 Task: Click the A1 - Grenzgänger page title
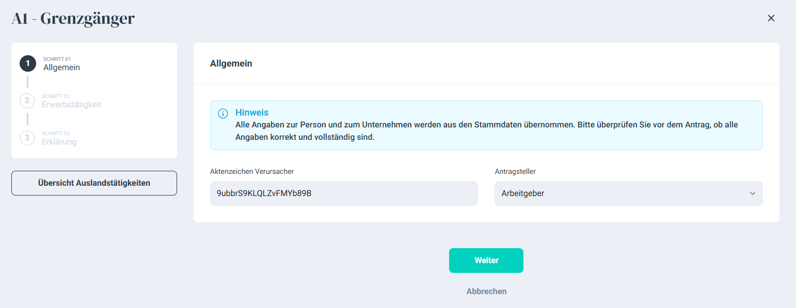coord(73,18)
